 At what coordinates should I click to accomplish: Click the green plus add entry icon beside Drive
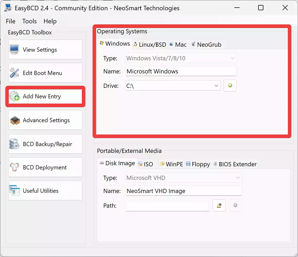coord(230,85)
